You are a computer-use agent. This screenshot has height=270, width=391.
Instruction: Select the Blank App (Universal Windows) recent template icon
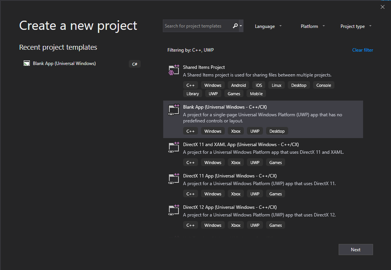point(26,63)
